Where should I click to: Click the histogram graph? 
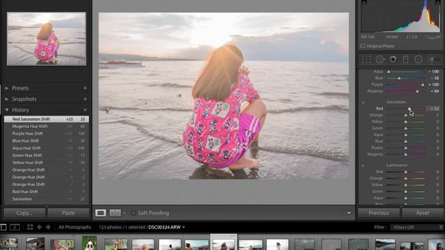coord(400,16)
